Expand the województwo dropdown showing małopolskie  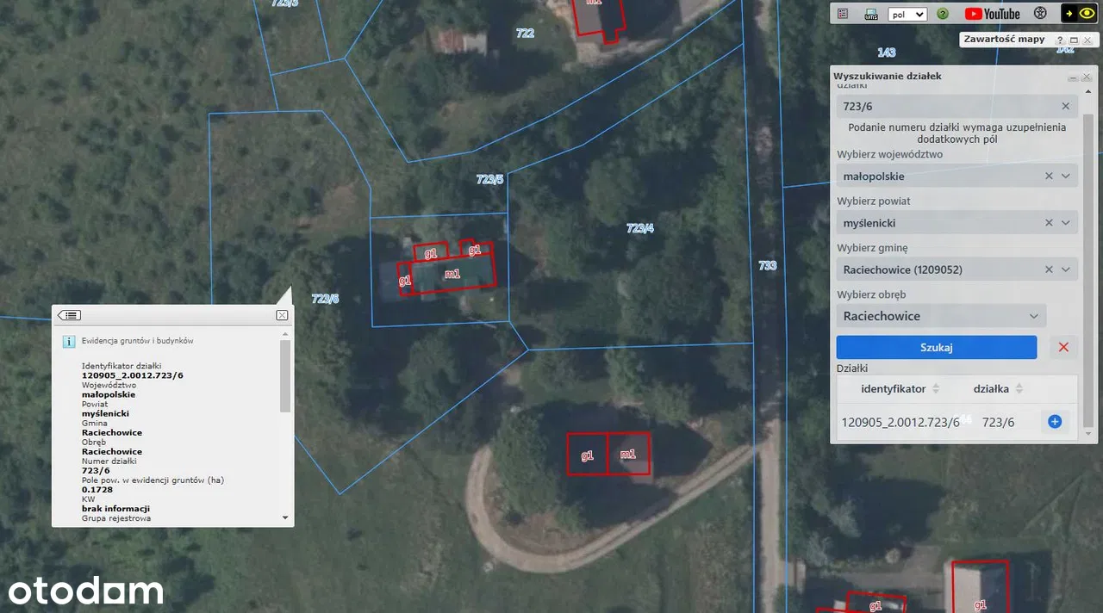[1066, 176]
